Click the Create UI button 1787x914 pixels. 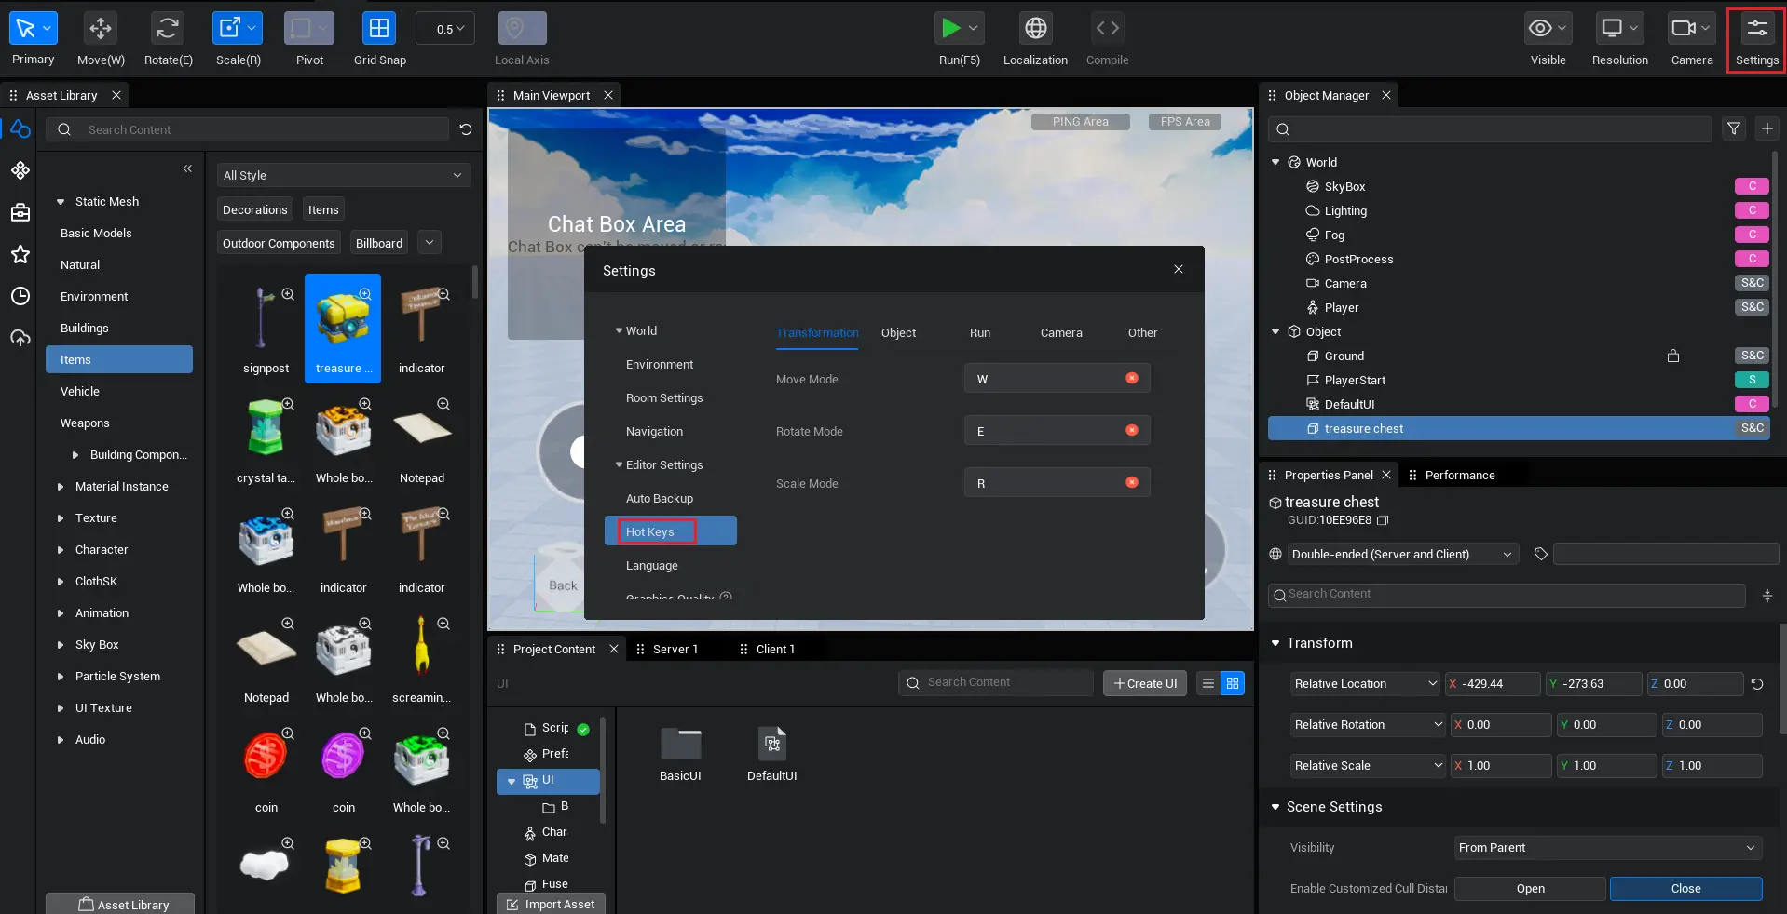point(1145,683)
